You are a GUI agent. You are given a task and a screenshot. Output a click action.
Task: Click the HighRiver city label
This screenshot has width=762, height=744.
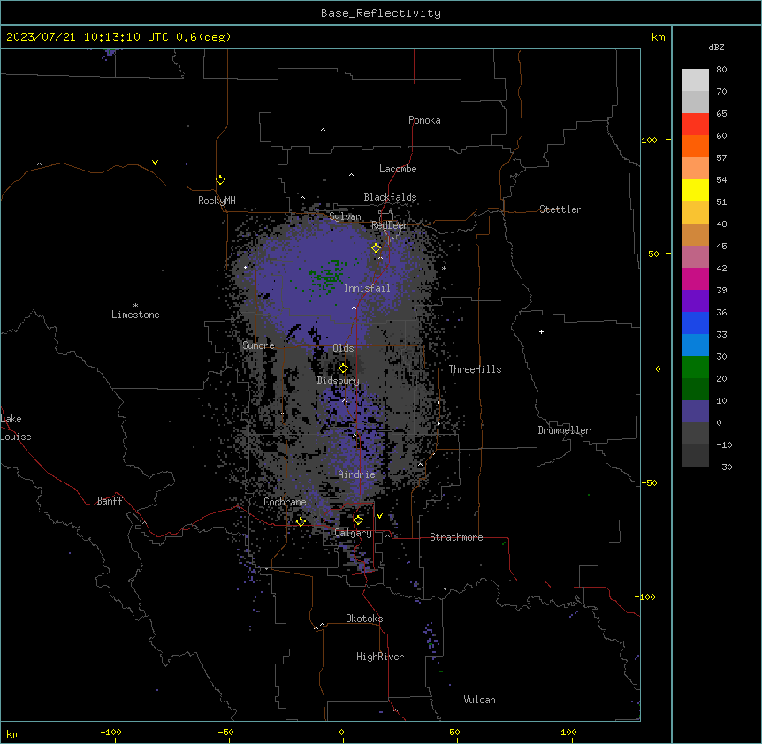click(x=380, y=657)
